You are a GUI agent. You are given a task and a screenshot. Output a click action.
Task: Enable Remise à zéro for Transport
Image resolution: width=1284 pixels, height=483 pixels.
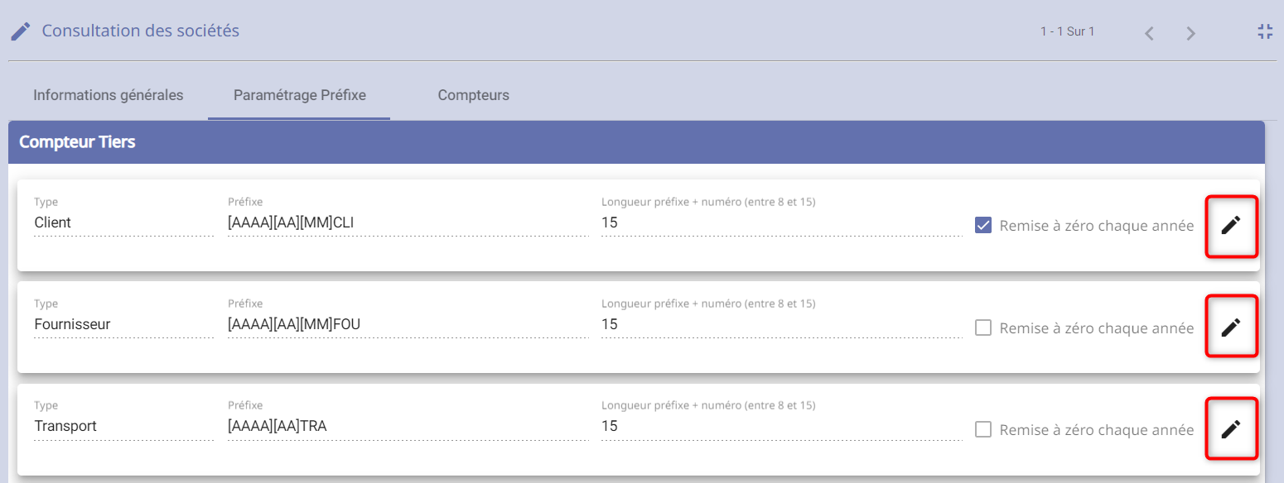click(983, 429)
